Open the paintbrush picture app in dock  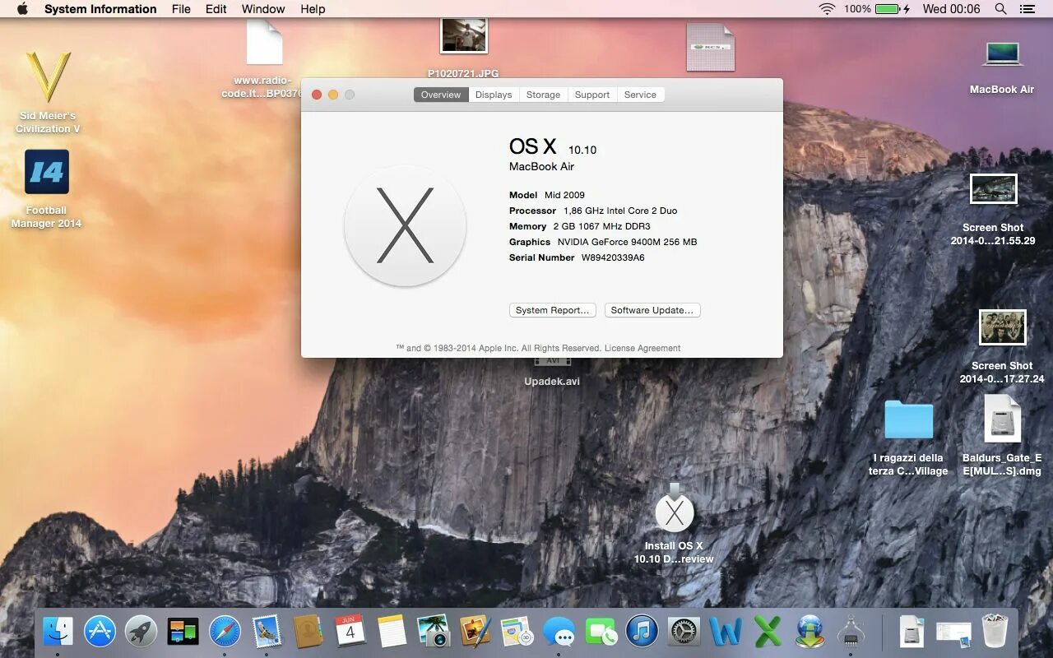pos(475,632)
